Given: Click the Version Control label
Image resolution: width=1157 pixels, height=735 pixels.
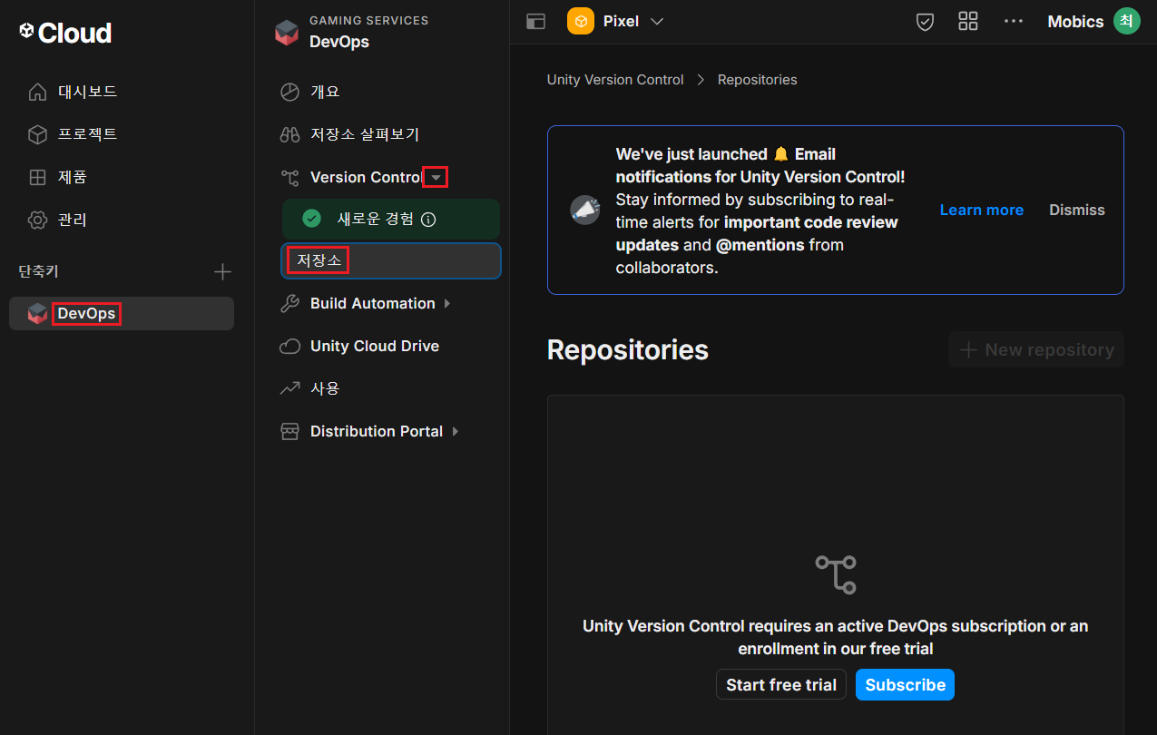Looking at the screenshot, I should click(x=367, y=177).
